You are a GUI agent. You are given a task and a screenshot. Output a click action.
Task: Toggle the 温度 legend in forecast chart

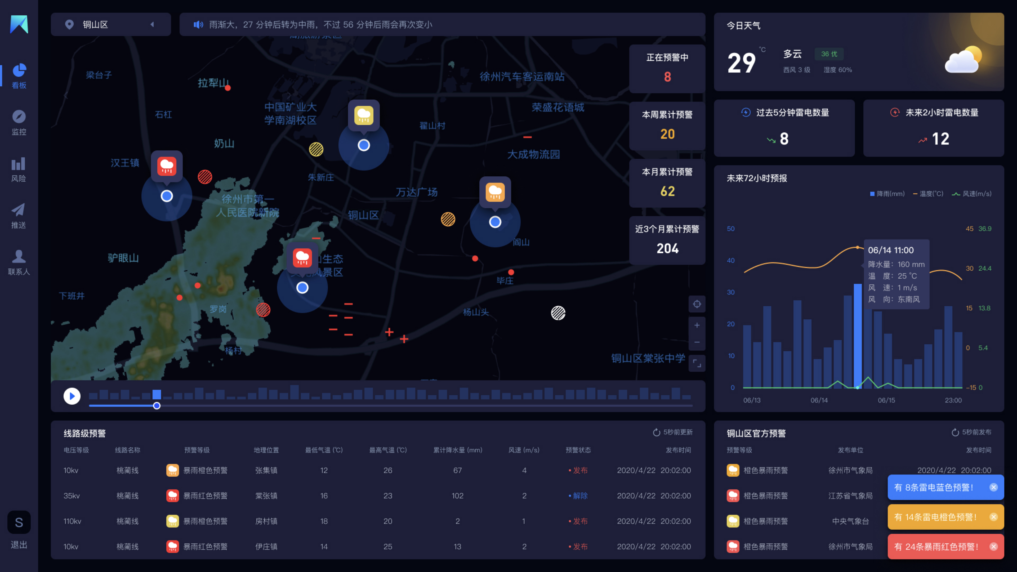click(x=928, y=194)
